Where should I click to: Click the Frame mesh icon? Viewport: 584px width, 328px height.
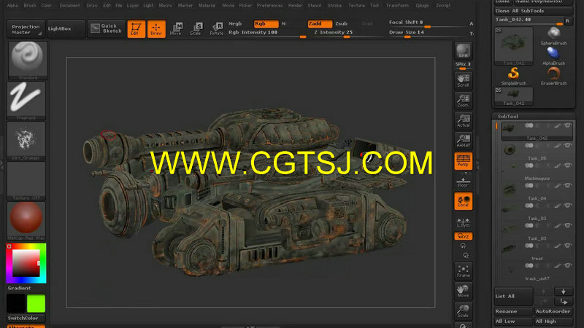tap(463, 271)
